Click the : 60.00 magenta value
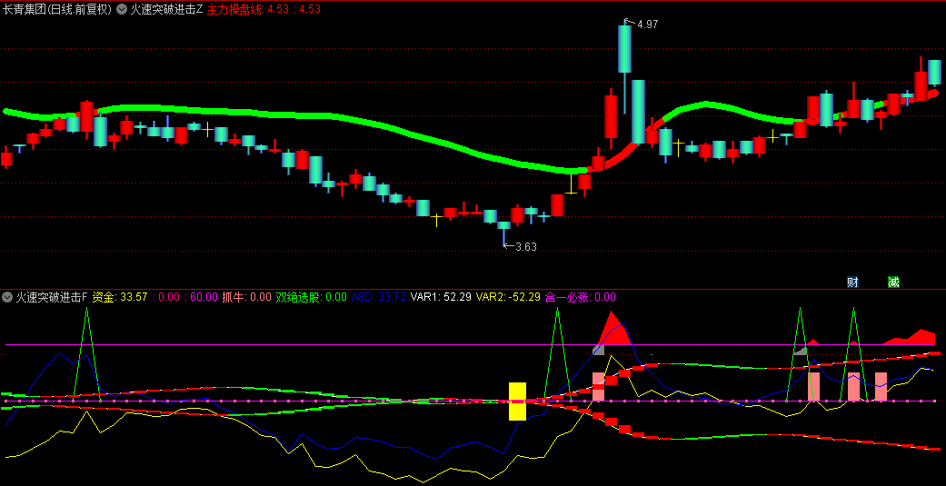946x486 pixels. (x=202, y=297)
